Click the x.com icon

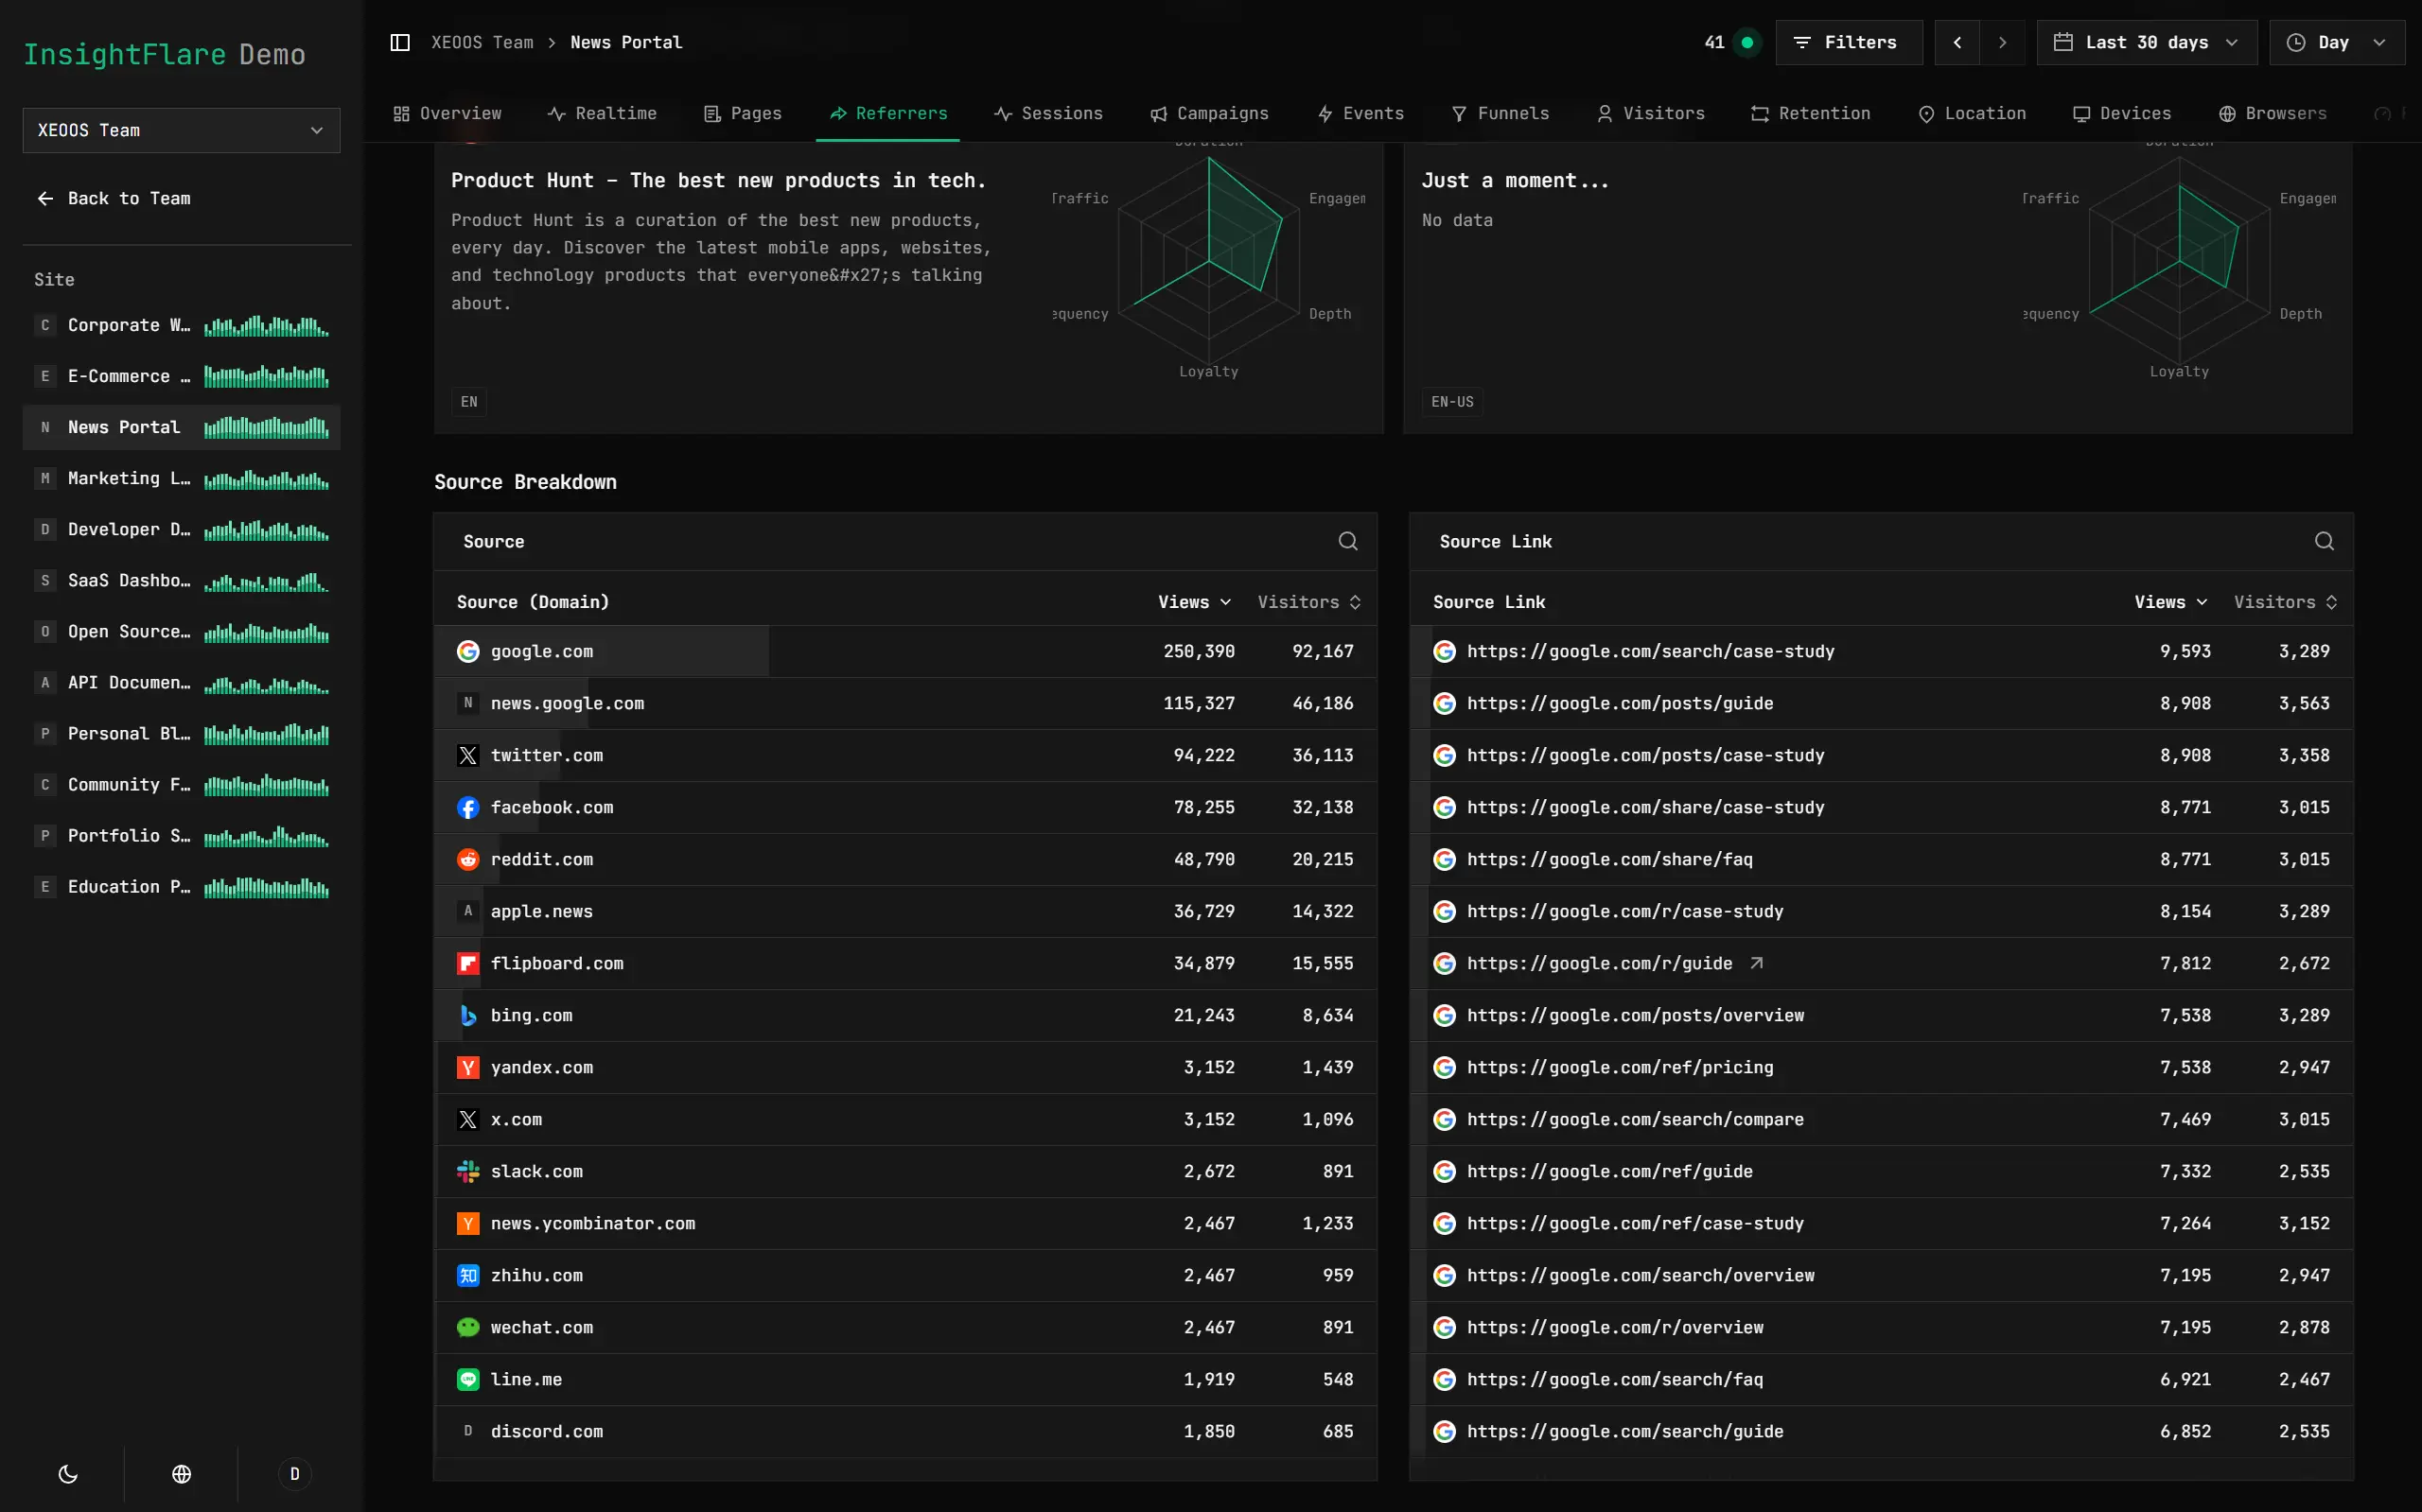[x=468, y=1120]
